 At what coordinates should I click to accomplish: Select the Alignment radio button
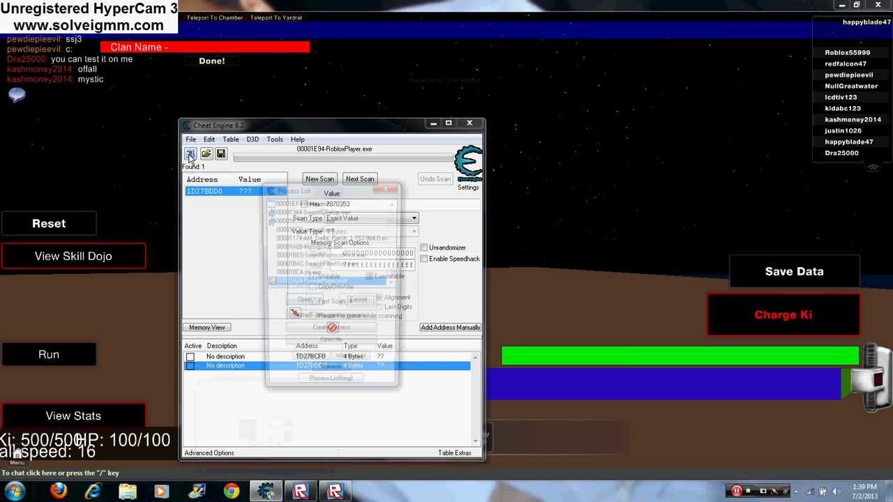pyautogui.click(x=379, y=298)
